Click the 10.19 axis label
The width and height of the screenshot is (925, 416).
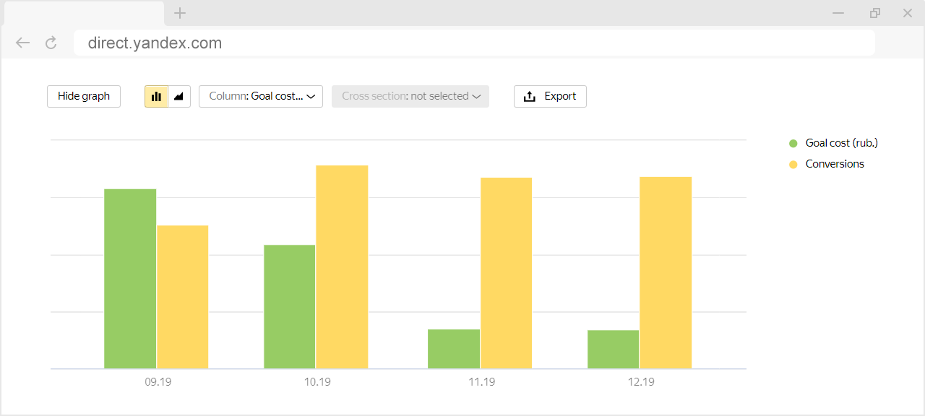[x=317, y=382]
